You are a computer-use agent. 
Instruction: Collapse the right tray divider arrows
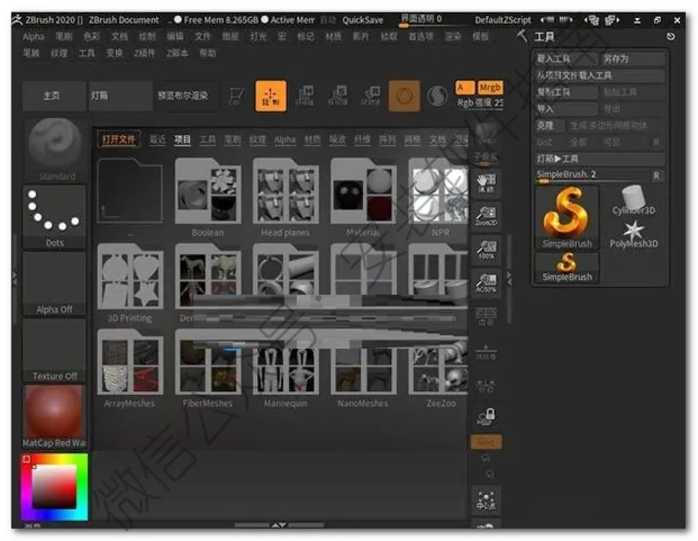pos(509,279)
